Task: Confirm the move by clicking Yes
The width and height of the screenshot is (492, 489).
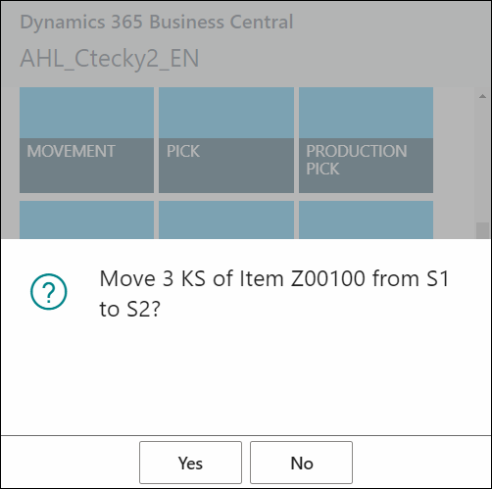Action: (190, 463)
